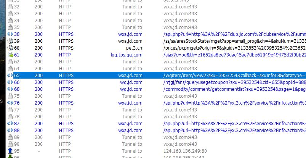306x158 pixels.
Task: Click the green arrow document icon of session 61
Action: (11, 55)
